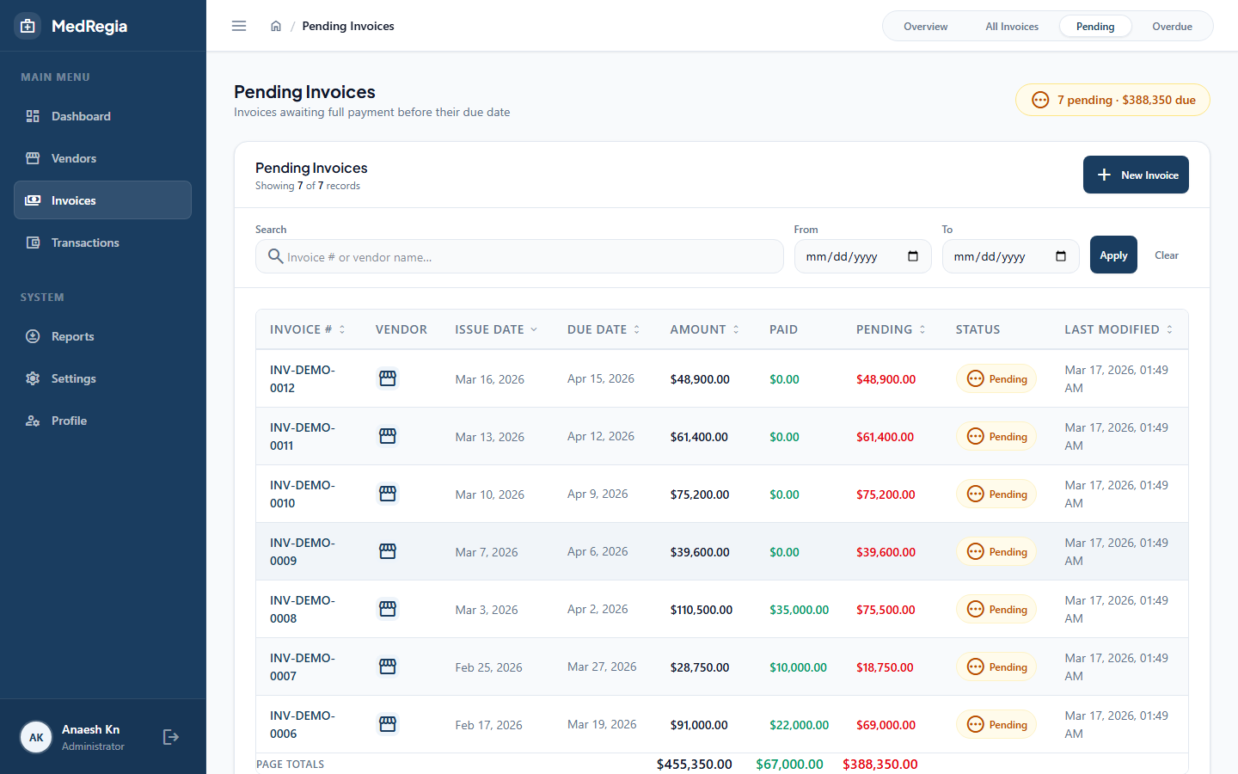The image size is (1238, 774).
Task: Click Pending status badge for INV-DEMO-0008
Action: 996,609
